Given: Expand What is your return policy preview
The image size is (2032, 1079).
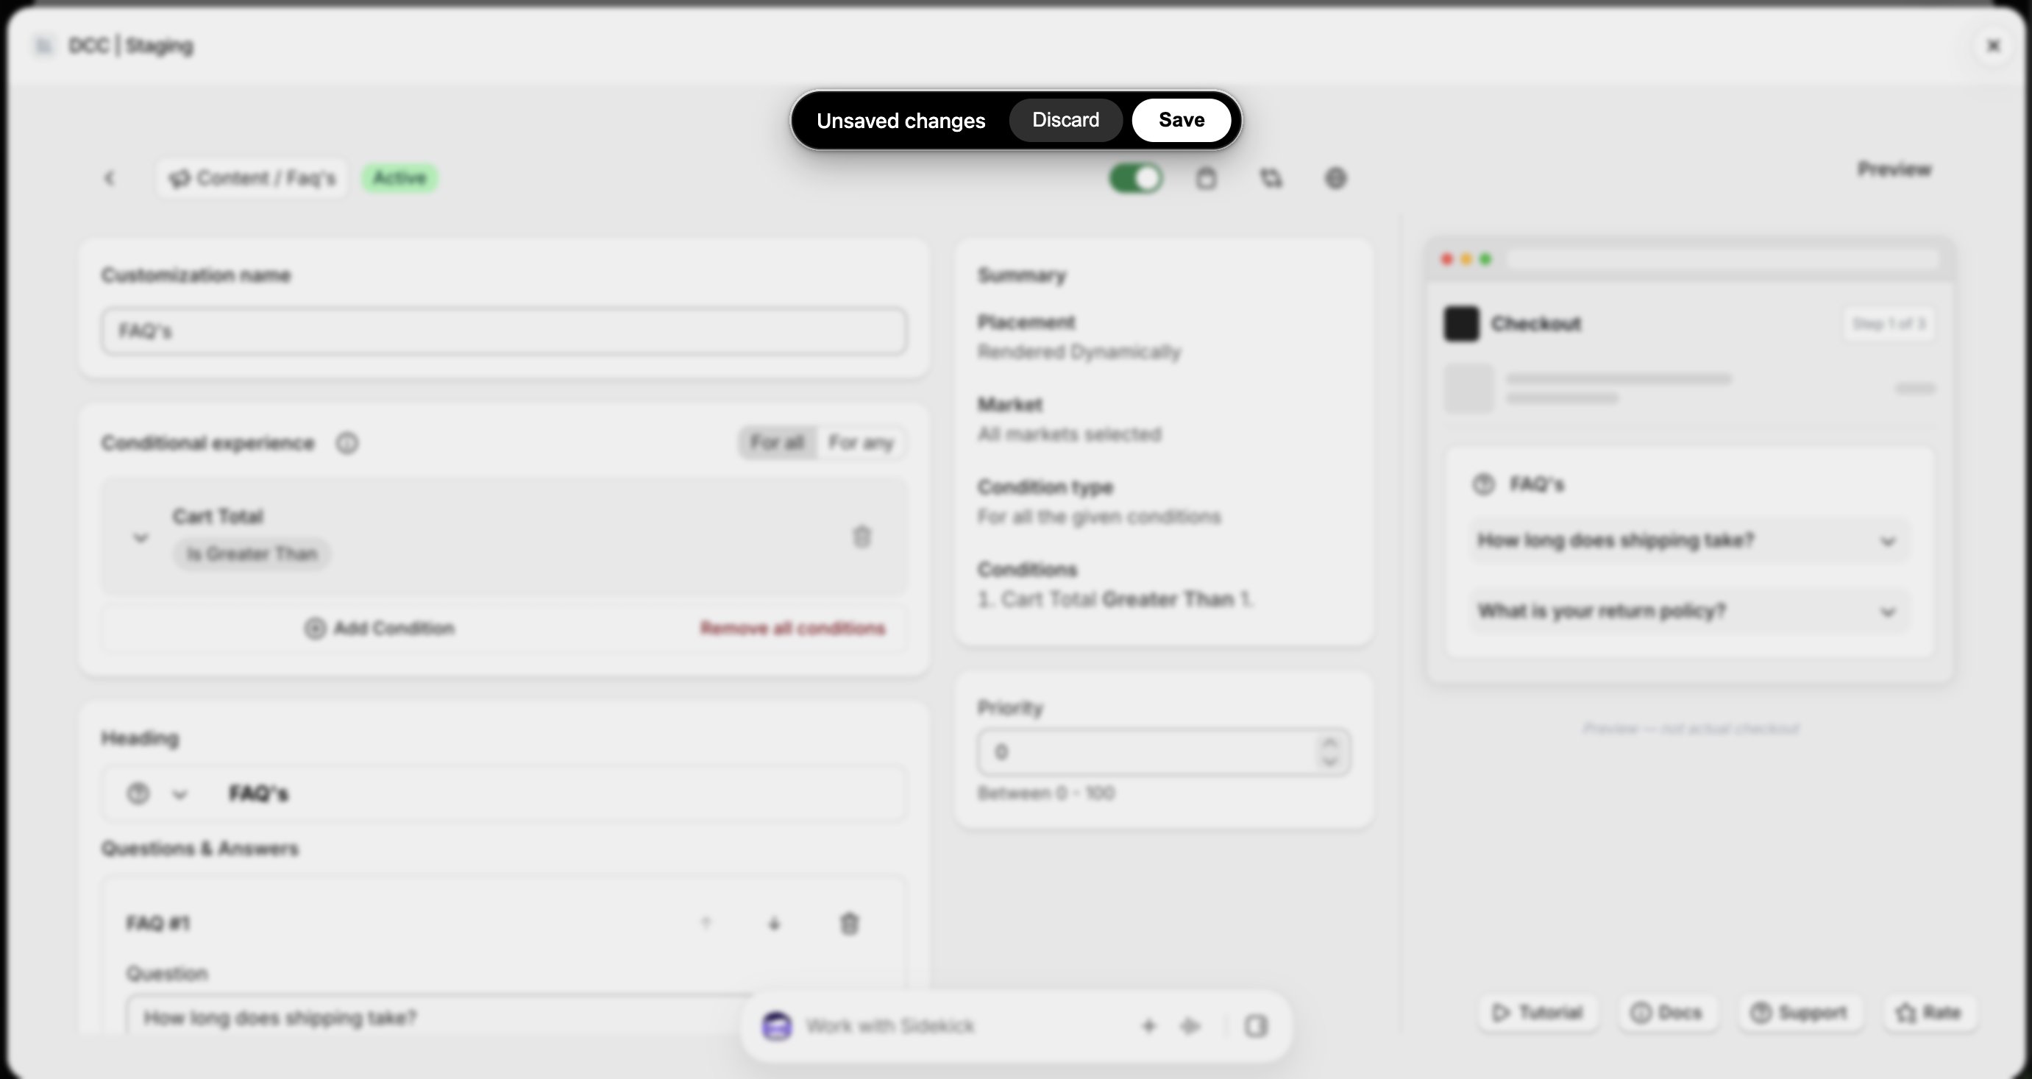Looking at the screenshot, I should (x=1690, y=612).
